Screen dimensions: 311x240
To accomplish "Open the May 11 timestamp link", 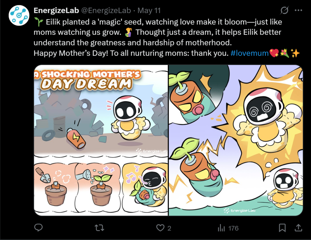I will (149, 10).
